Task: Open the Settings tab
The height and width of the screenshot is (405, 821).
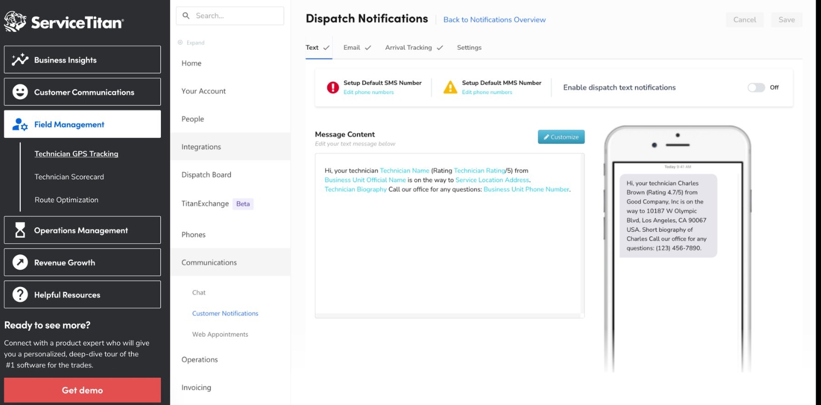Action: (469, 48)
